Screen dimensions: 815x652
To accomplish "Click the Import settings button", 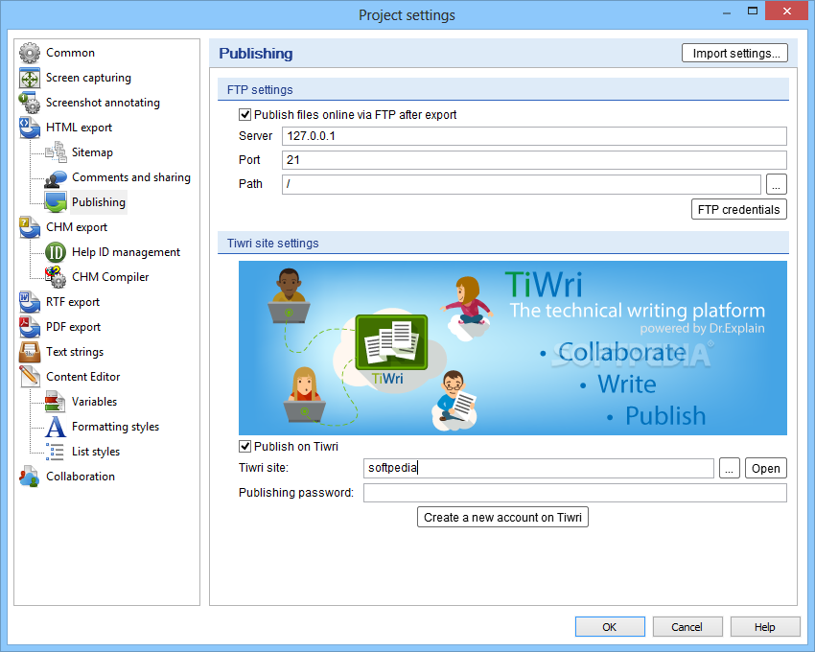I will pos(735,53).
